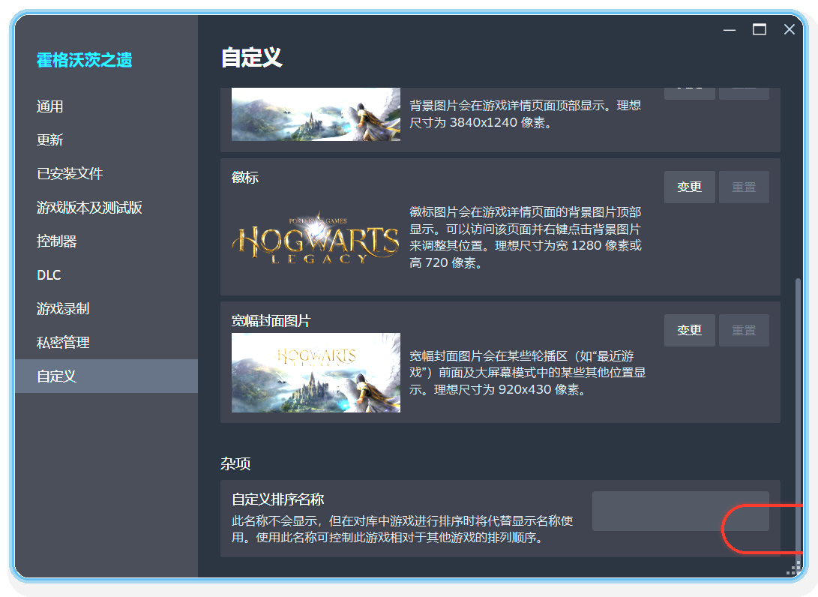Screen dimensions: 818x597
Task: Click the 宽幅封面图片 section label
Action: (271, 320)
